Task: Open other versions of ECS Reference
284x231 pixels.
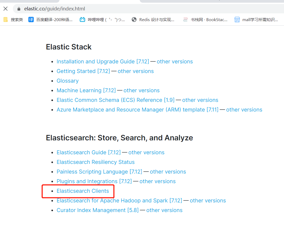Action: 200,100
